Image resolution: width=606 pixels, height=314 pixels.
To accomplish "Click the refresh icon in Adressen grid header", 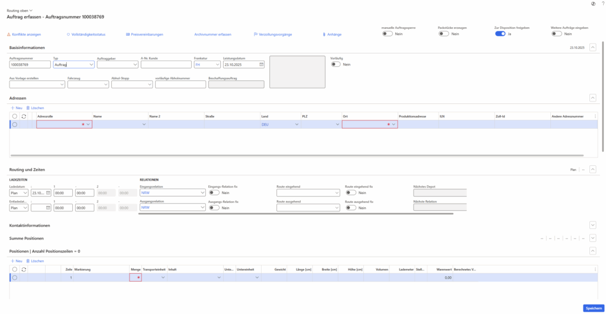I will click(x=24, y=117).
